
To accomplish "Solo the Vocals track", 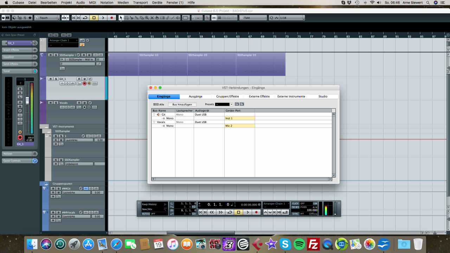I will coord(56,103).
